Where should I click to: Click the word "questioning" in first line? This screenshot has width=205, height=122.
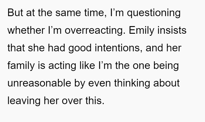pyautogui.click(x=154, y=13)
